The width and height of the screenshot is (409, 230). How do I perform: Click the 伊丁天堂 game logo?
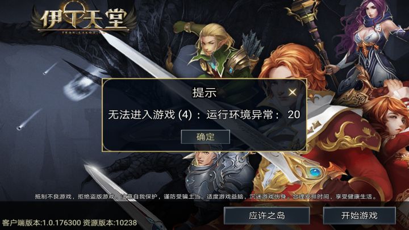pyautogui.click(x=84, y=18)
